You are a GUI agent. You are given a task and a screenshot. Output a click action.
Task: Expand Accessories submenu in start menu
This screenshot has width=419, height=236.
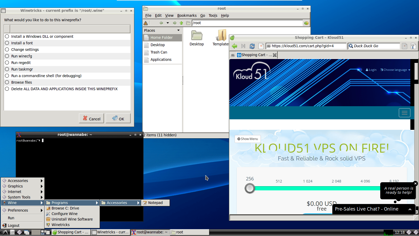pyautogui.click(x=23, y=181)
